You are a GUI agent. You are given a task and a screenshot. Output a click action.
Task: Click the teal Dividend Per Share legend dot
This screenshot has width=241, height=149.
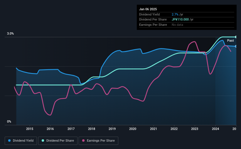point(43,140)
